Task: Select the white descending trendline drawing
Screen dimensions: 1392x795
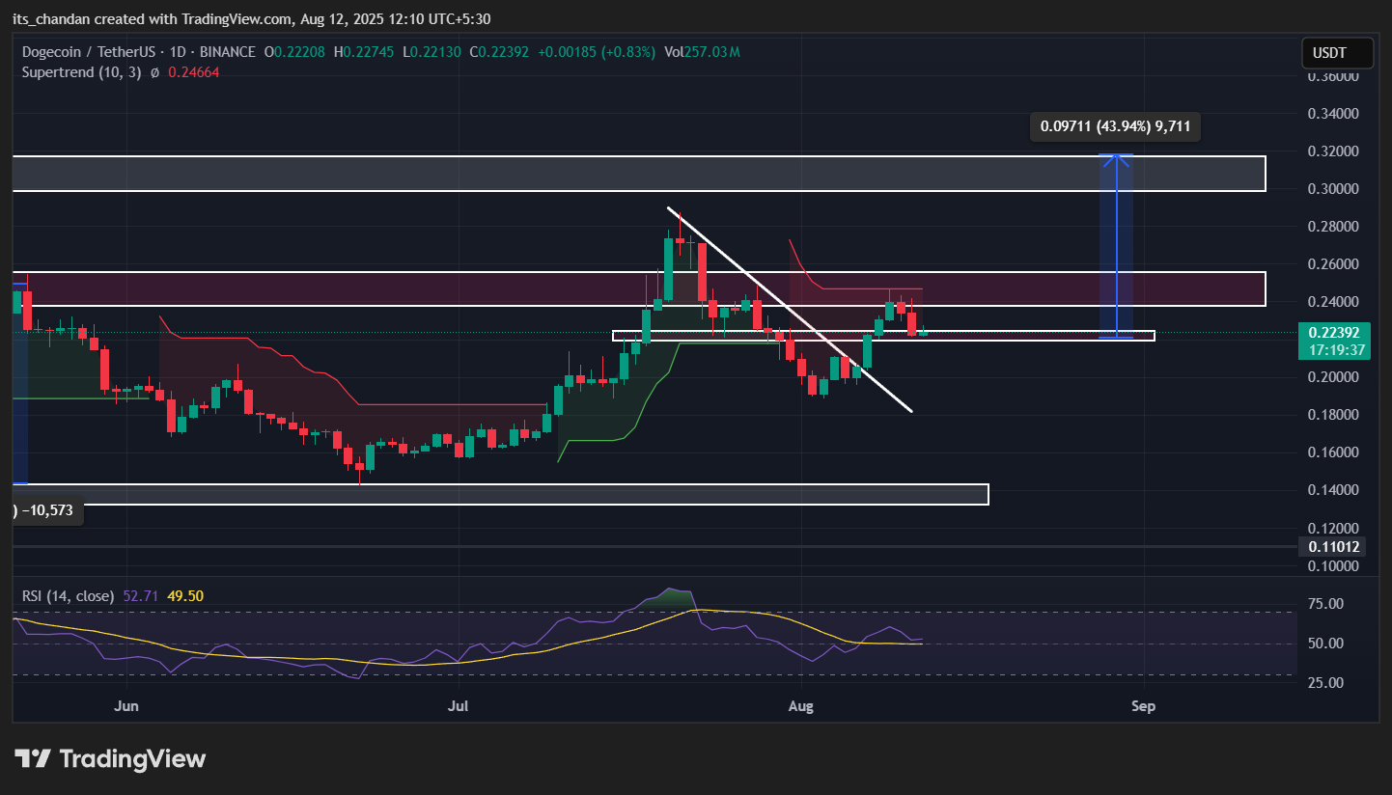Action: [790, 310]
